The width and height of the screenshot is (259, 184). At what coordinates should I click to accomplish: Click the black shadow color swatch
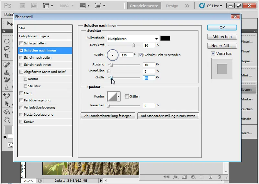coord(165,38)
